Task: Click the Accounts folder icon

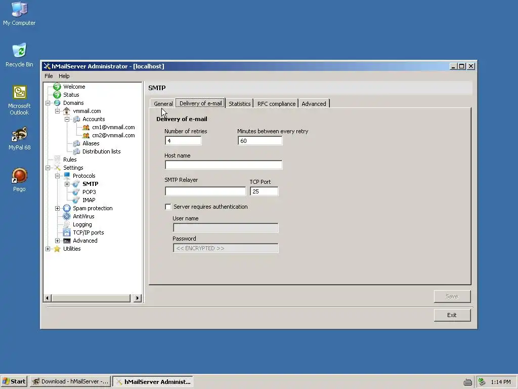Action: (76, 119)
